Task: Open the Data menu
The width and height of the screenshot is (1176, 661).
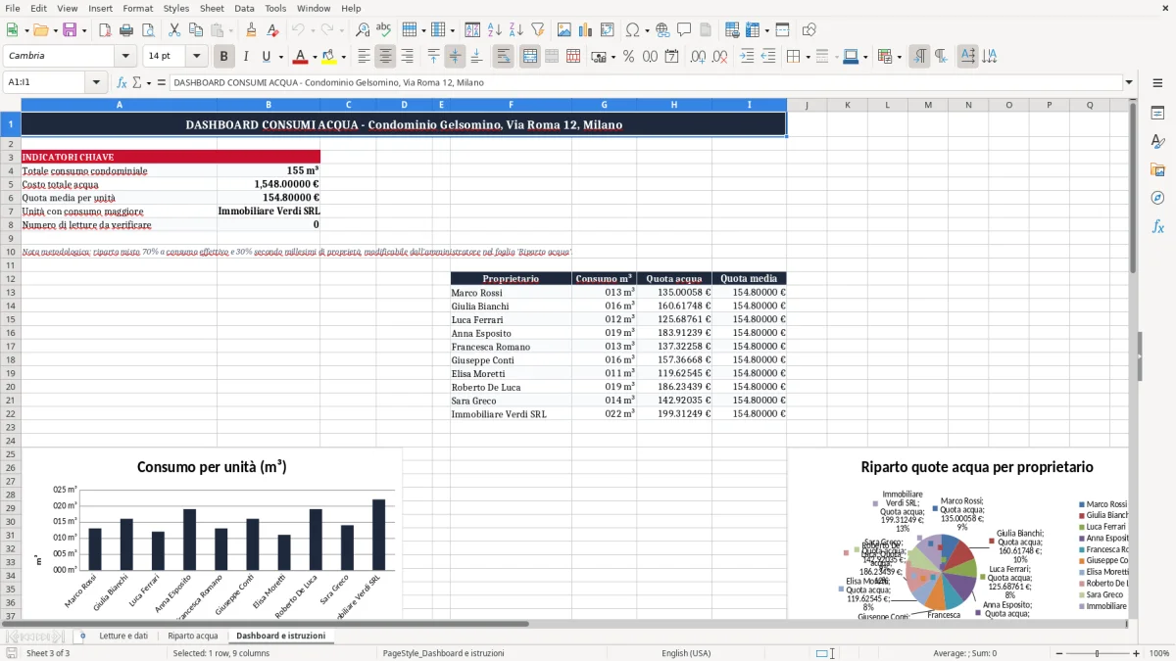Action: [x=245, y=8]
